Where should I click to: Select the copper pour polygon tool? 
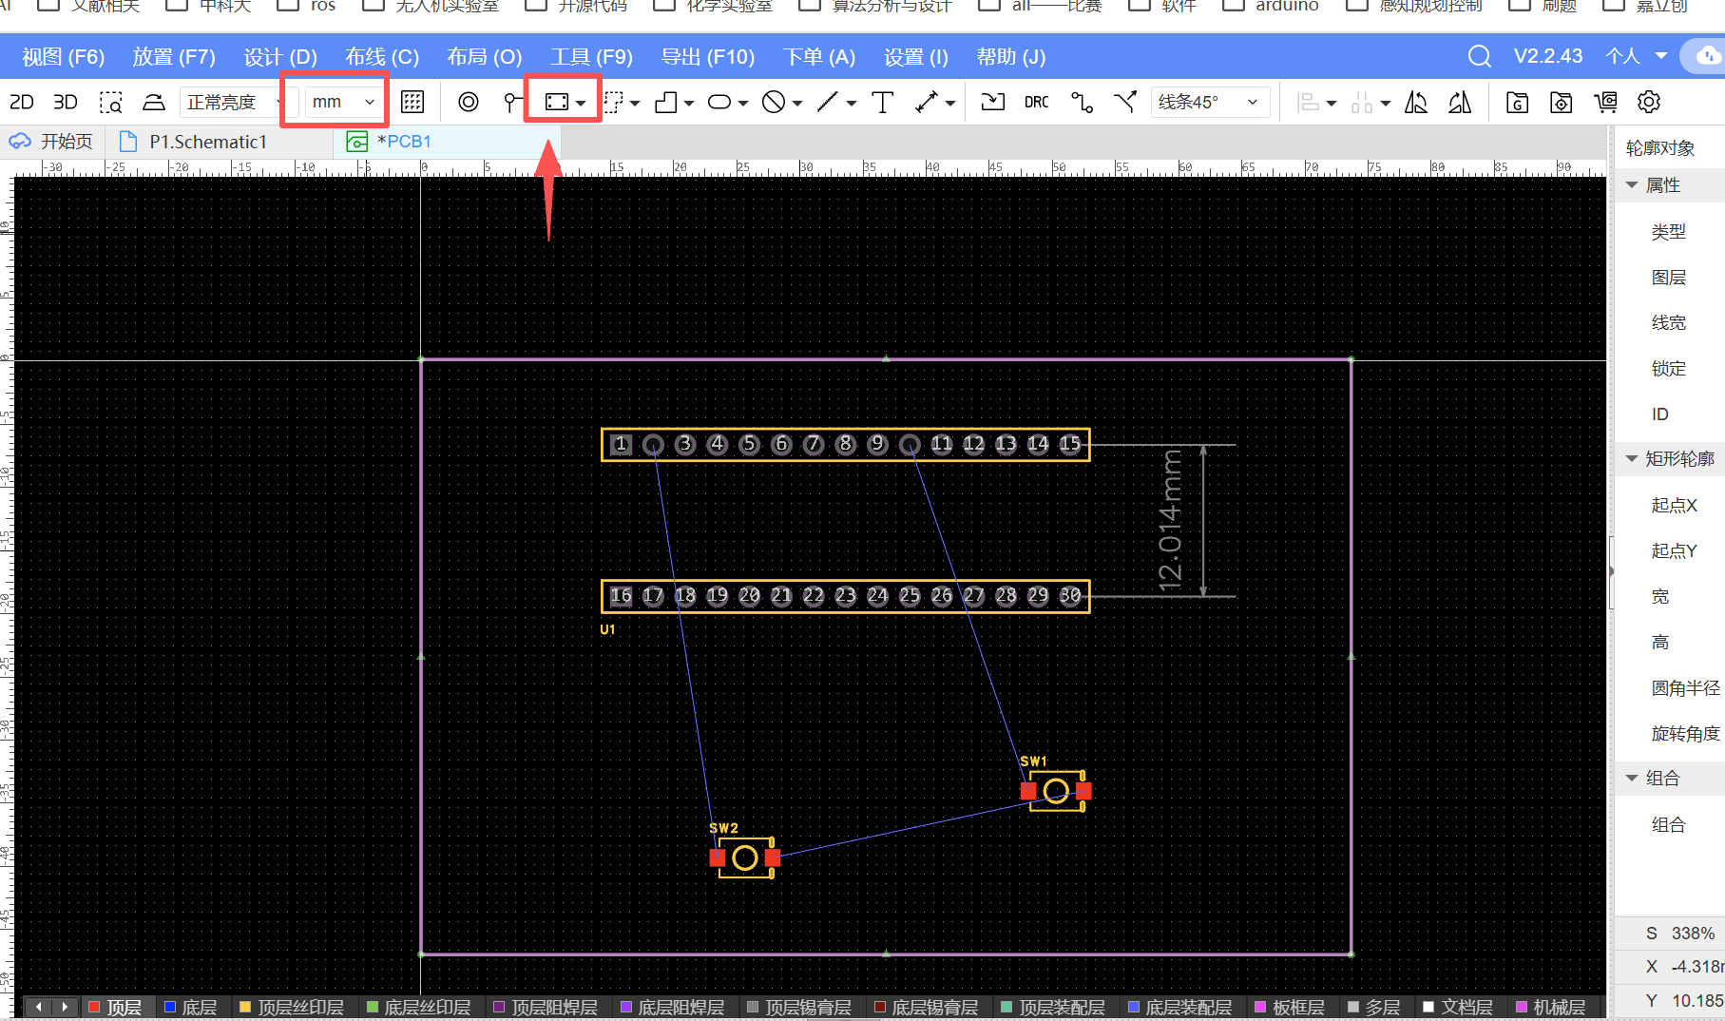(666, 102)
